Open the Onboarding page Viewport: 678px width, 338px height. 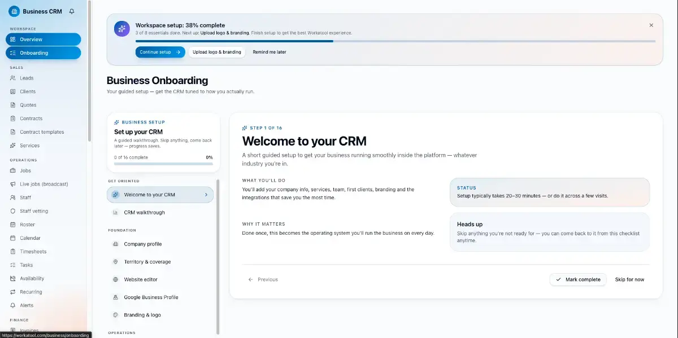click(x=44, y=53)
